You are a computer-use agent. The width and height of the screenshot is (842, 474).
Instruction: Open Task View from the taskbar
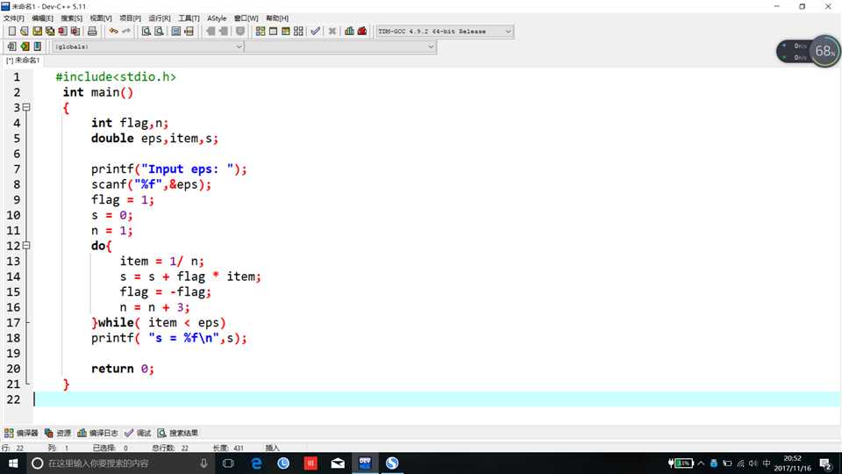click(228, 463)
